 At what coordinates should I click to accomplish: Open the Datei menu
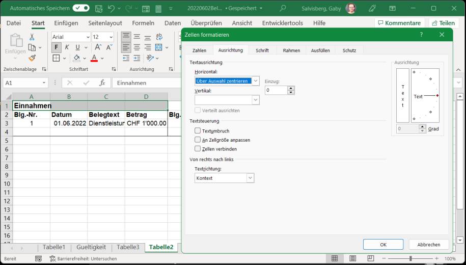pyautogui.click(x=14, y=23)
